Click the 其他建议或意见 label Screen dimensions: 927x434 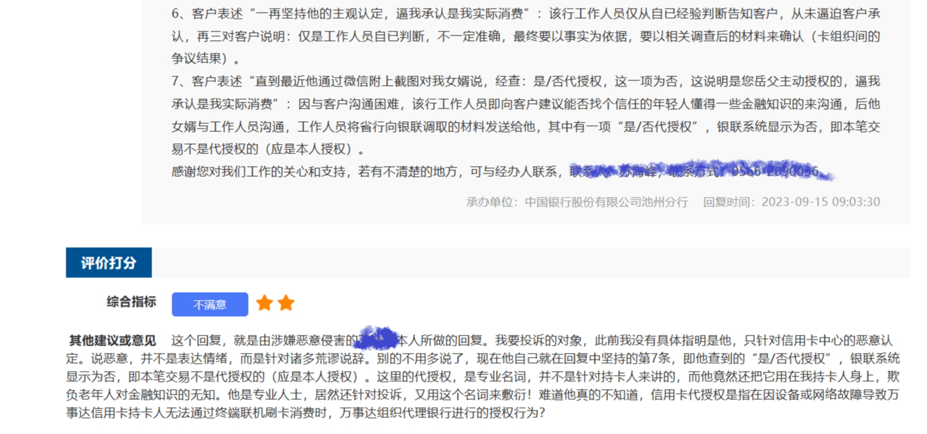pos(113,341)
